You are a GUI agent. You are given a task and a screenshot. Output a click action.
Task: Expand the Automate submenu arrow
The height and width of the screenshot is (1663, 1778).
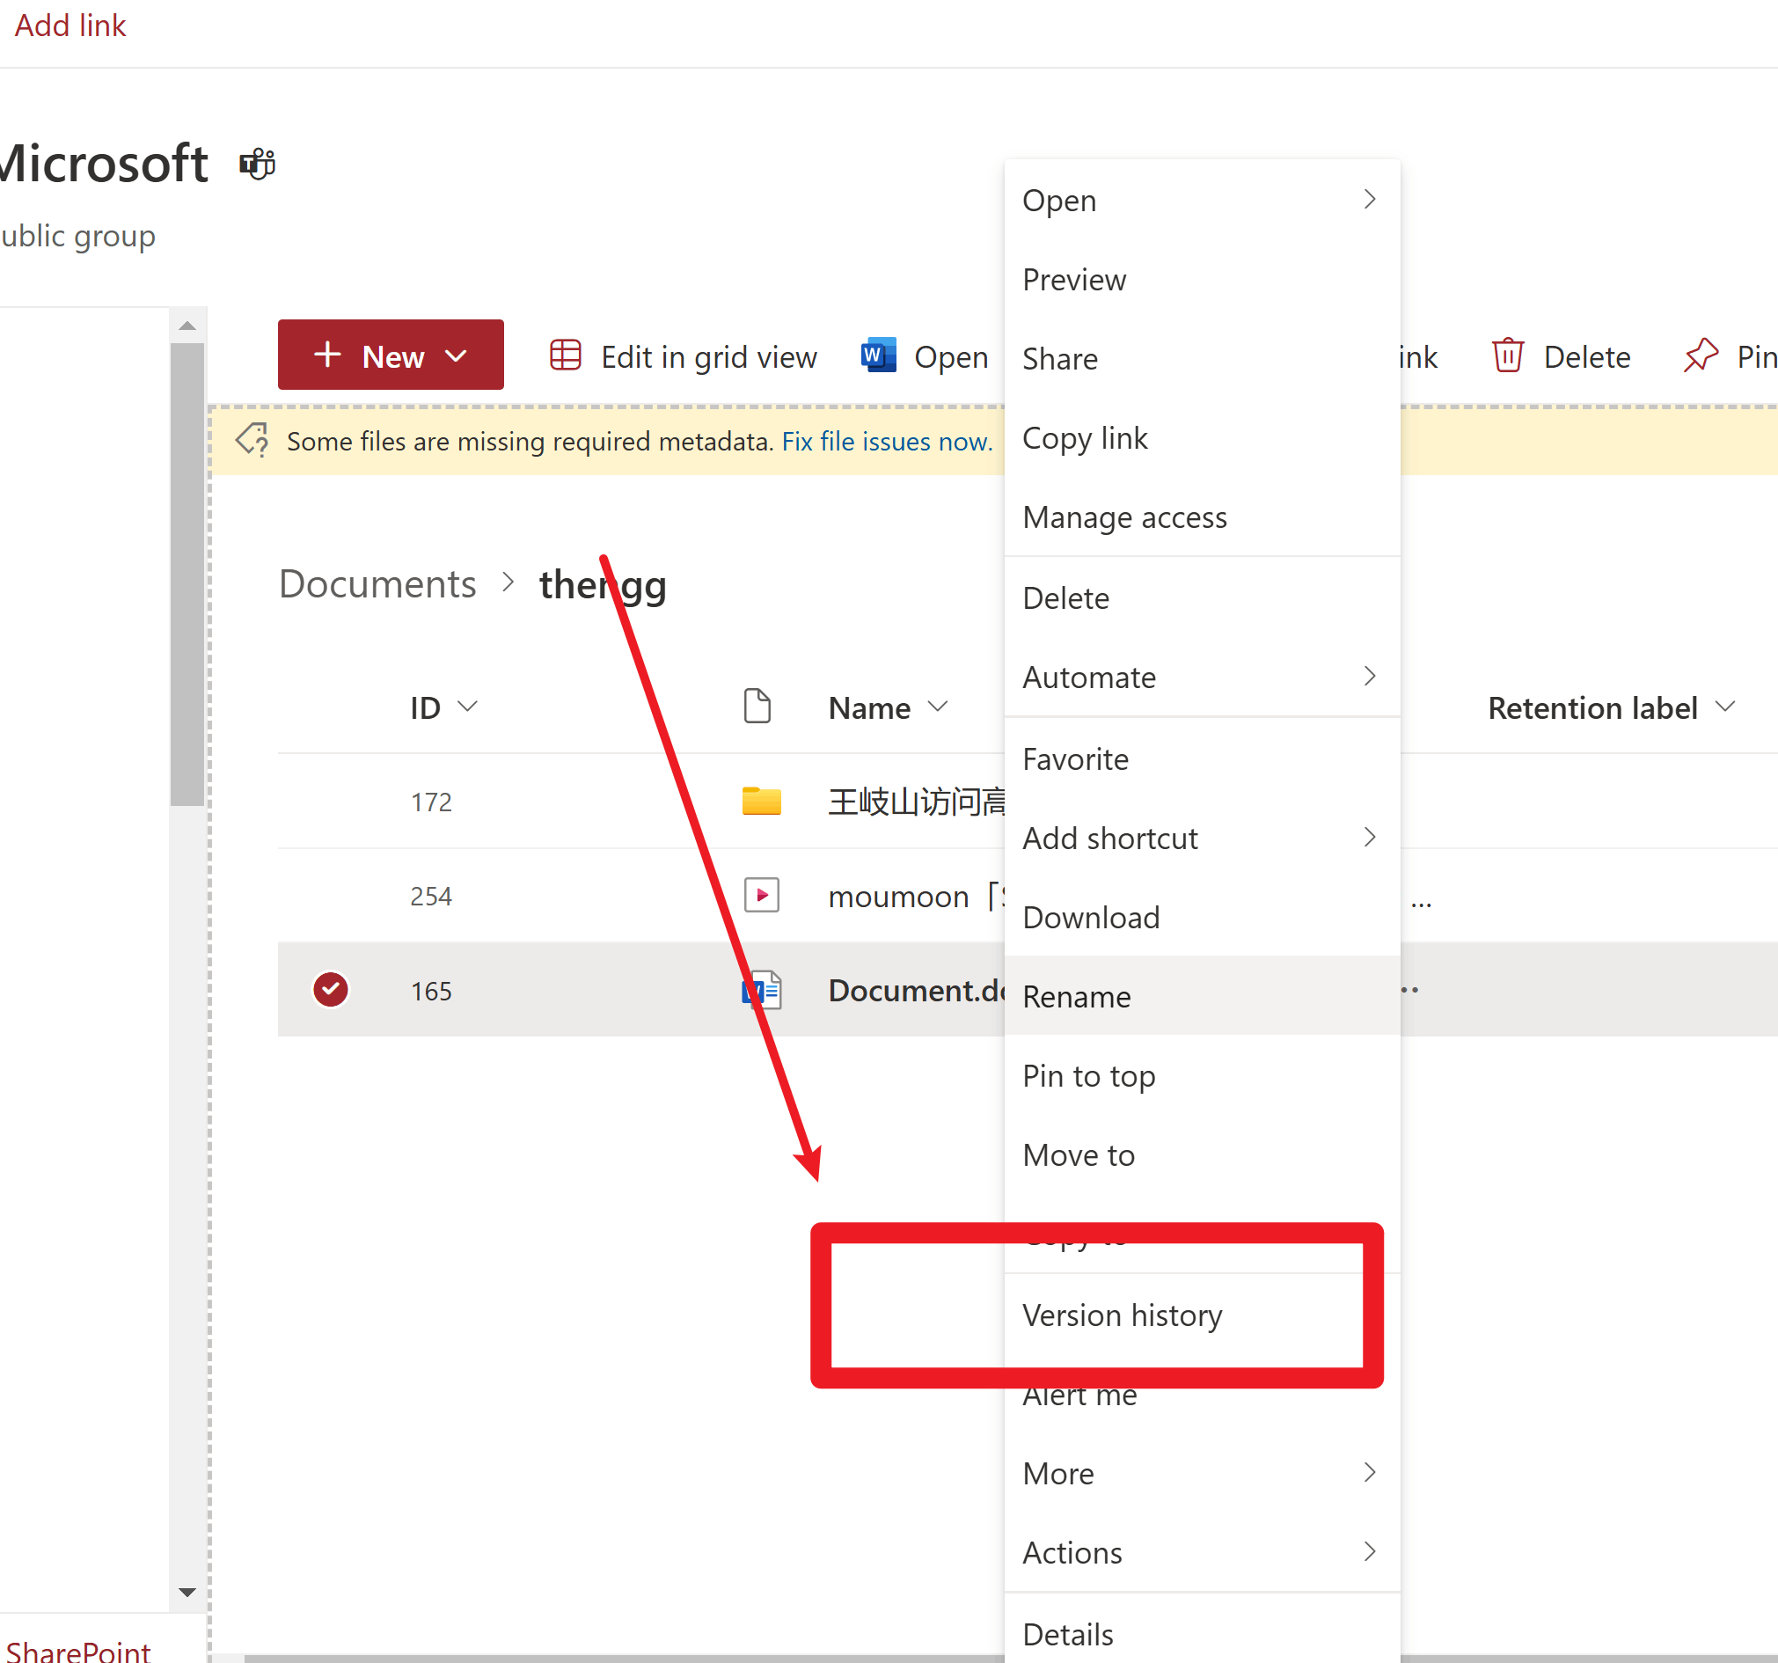click(1369, 677)
